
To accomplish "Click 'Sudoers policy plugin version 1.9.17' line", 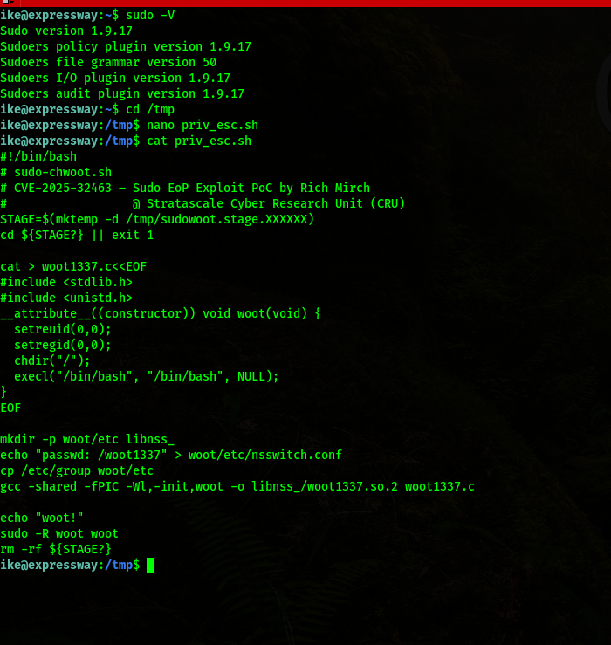I will pos(126,46).
